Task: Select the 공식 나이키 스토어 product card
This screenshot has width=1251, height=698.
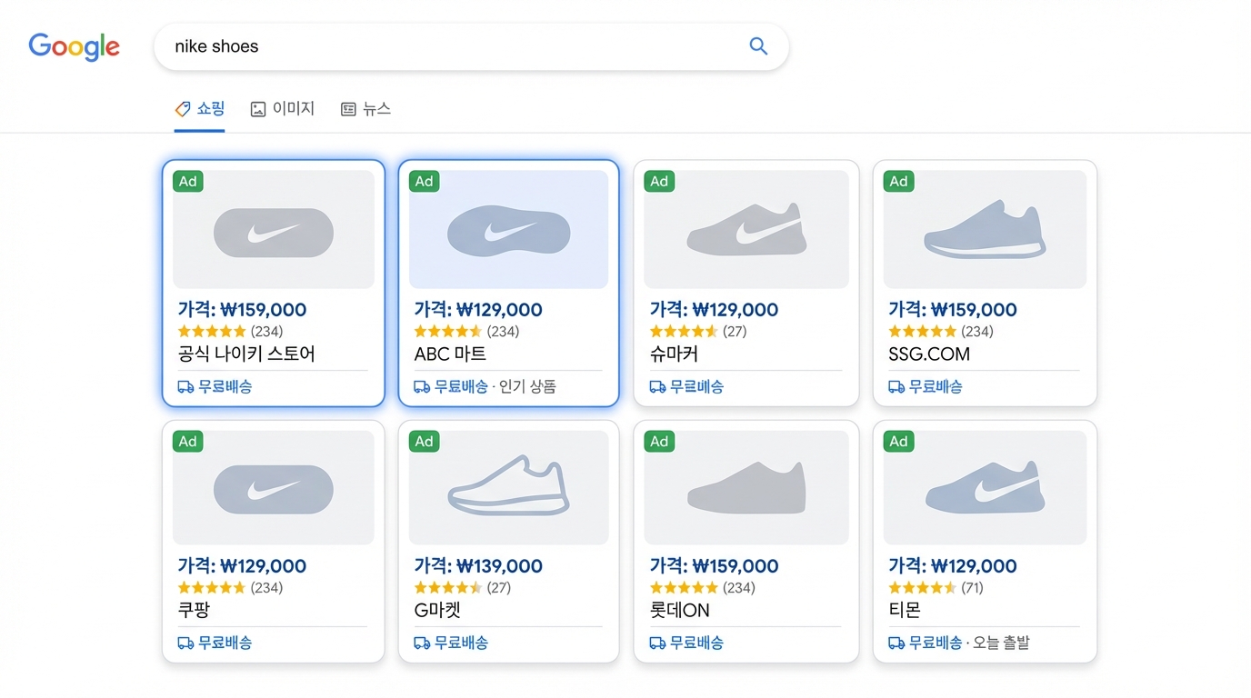Action: 273,284
